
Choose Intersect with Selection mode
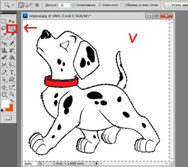pos(37,5)
